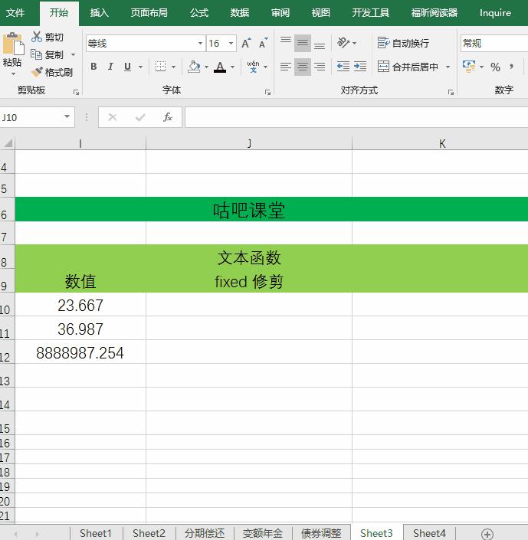Select cell containing 8888987.254
This screenshot has height=540, width=528.
80,352
